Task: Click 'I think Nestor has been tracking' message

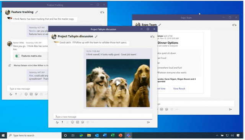Action: pos(43,19)
